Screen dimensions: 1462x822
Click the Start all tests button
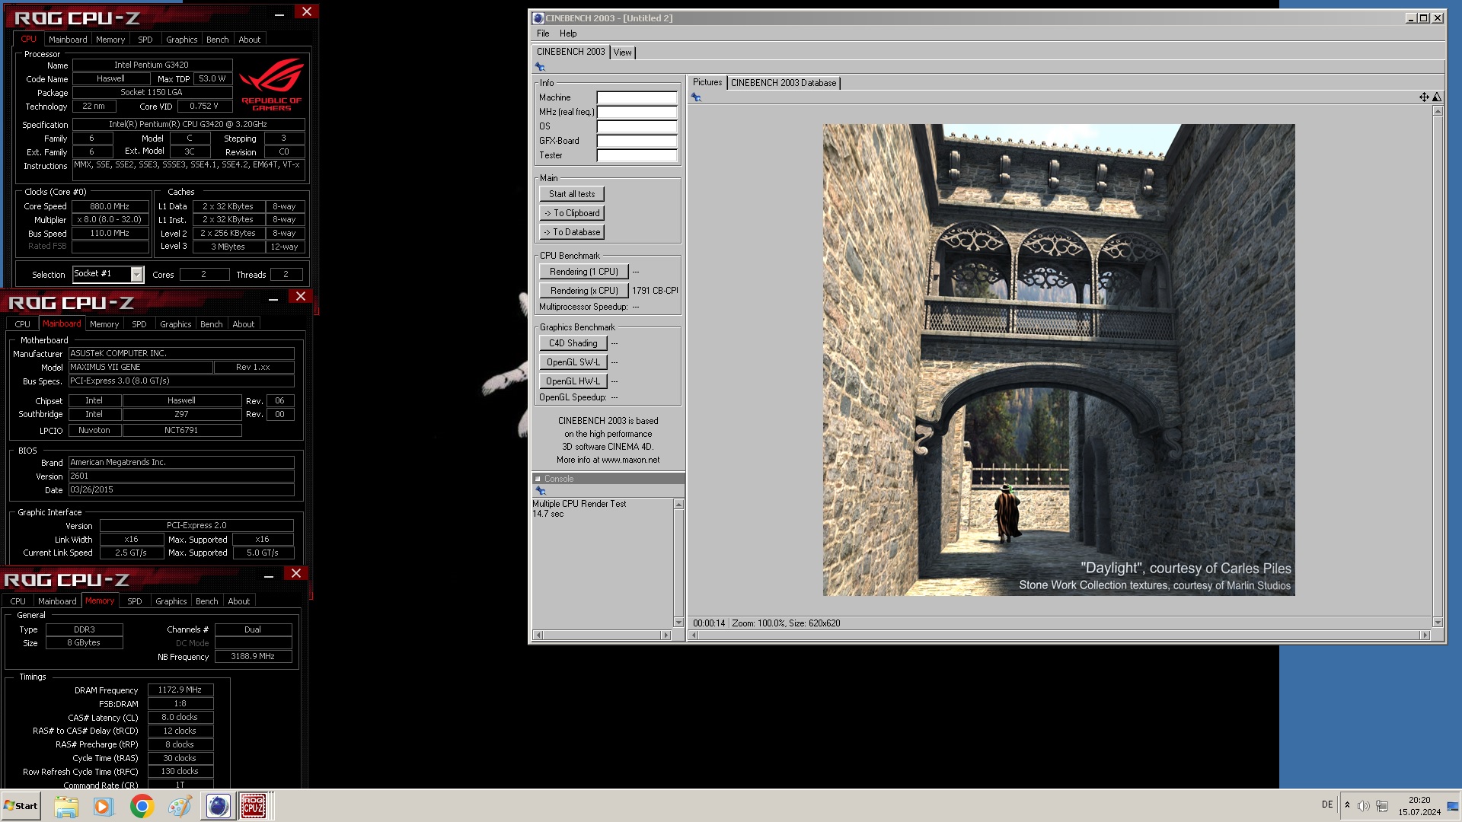tap(572, 194)
